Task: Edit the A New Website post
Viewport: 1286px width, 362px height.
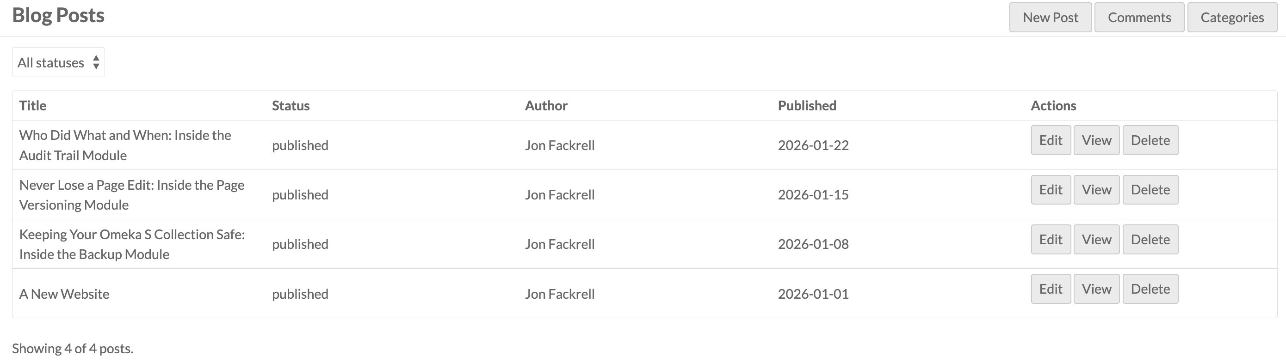Action: coord(1051,289)
